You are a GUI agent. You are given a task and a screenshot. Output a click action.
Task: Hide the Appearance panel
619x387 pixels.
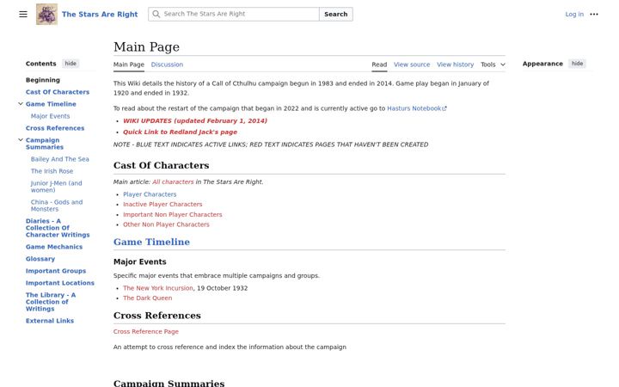tap(577, 64)
